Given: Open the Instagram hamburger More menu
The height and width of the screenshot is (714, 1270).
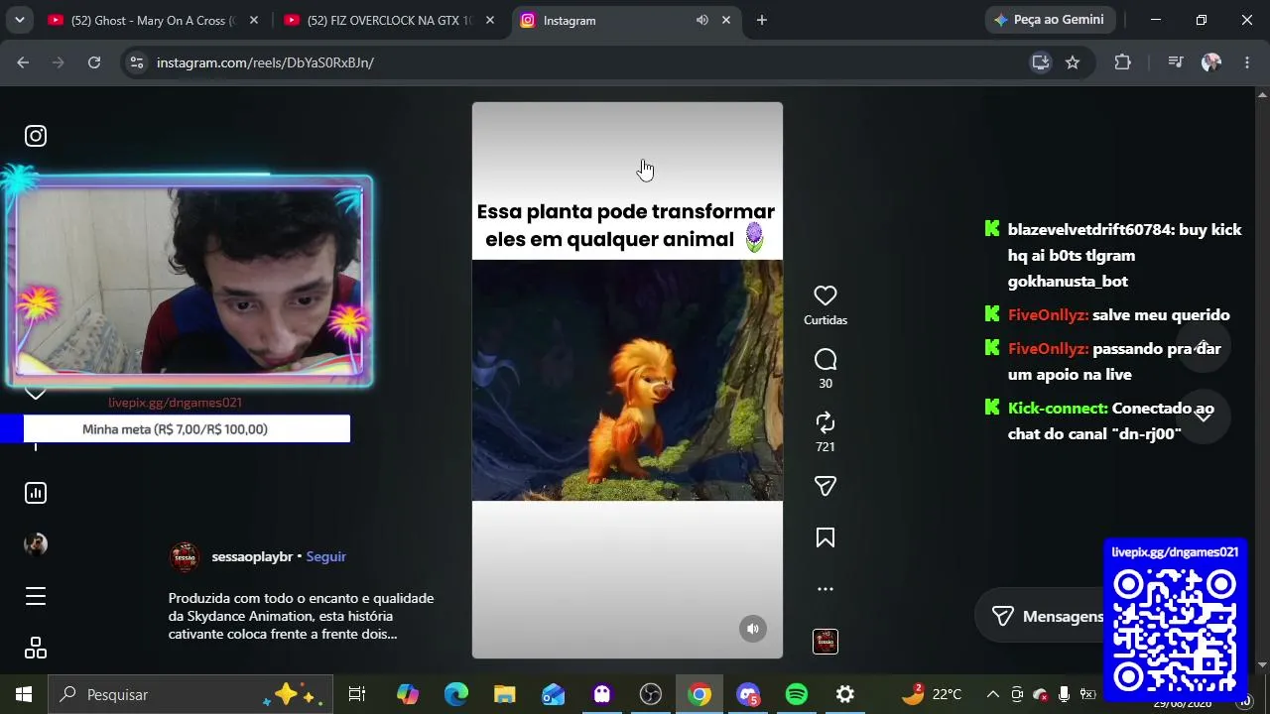Looking at the screenshot, I should (36, 596).
